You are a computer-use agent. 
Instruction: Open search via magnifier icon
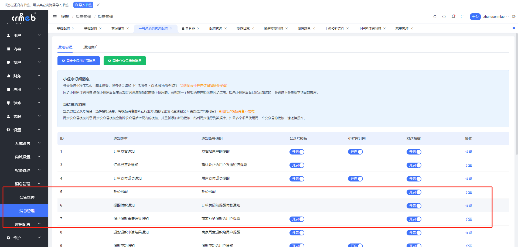click(x=444, y=17)
